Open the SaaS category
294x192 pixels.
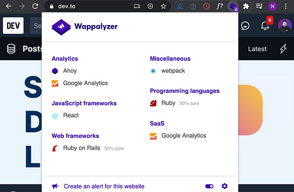[x=157, y=124]
